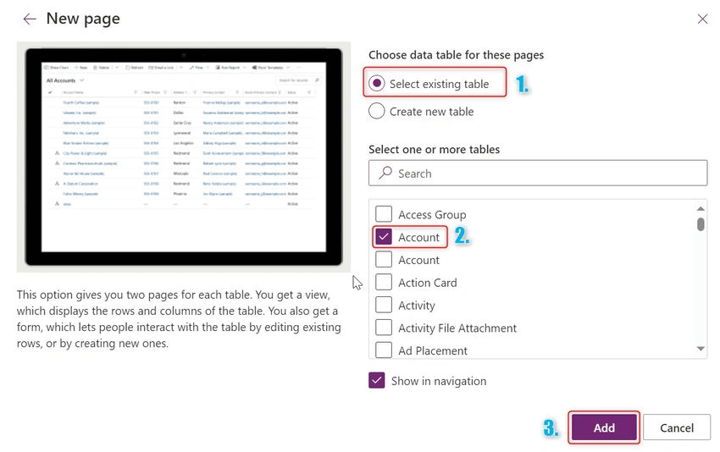Check the Access Group checkbox
720x452 pixels.
[384, 214]
